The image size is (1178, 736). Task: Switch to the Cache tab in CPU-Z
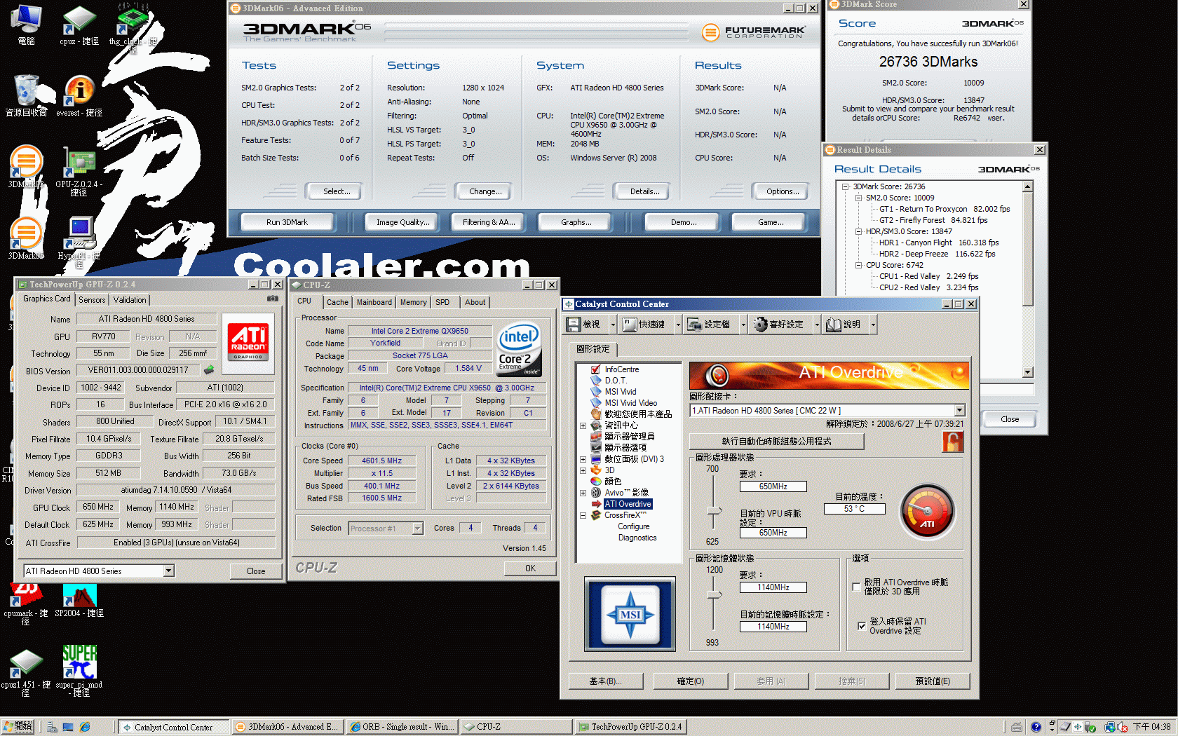pyautogui.click(x=337, y=302)
